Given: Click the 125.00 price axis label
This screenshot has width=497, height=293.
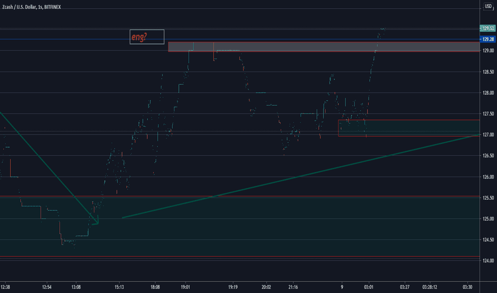Looking at the screenshot, I should click(x=488, y=218).
